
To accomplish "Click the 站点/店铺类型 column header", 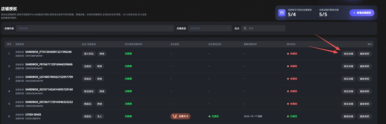I will [89, 44].
